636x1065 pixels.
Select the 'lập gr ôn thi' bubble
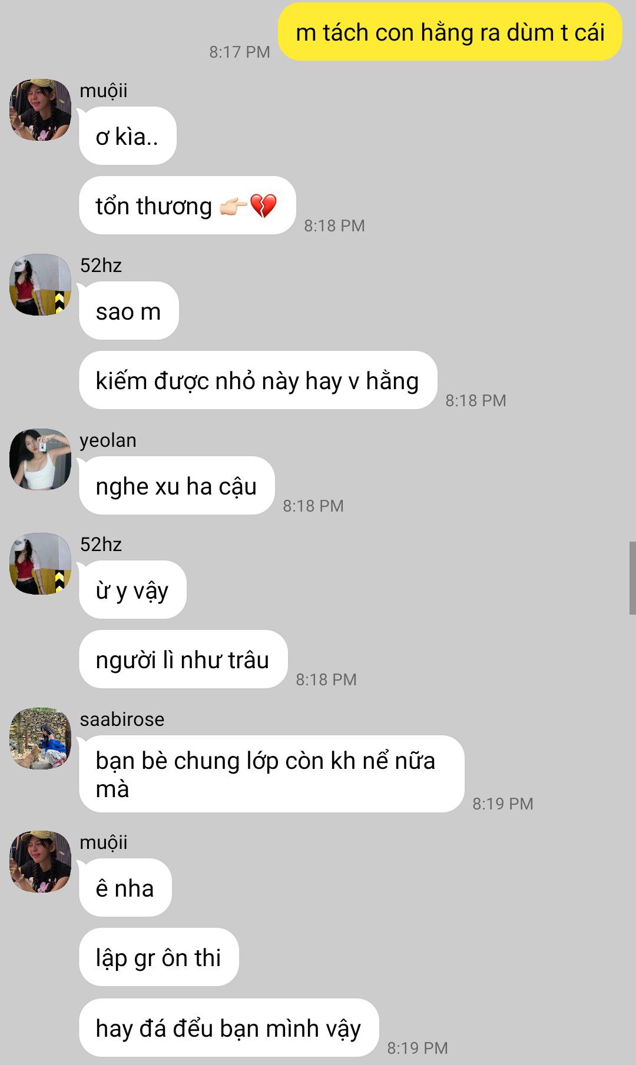(159, 957)
